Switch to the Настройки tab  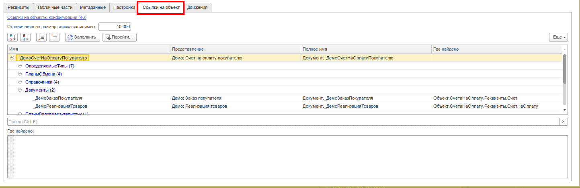[124, 8]
